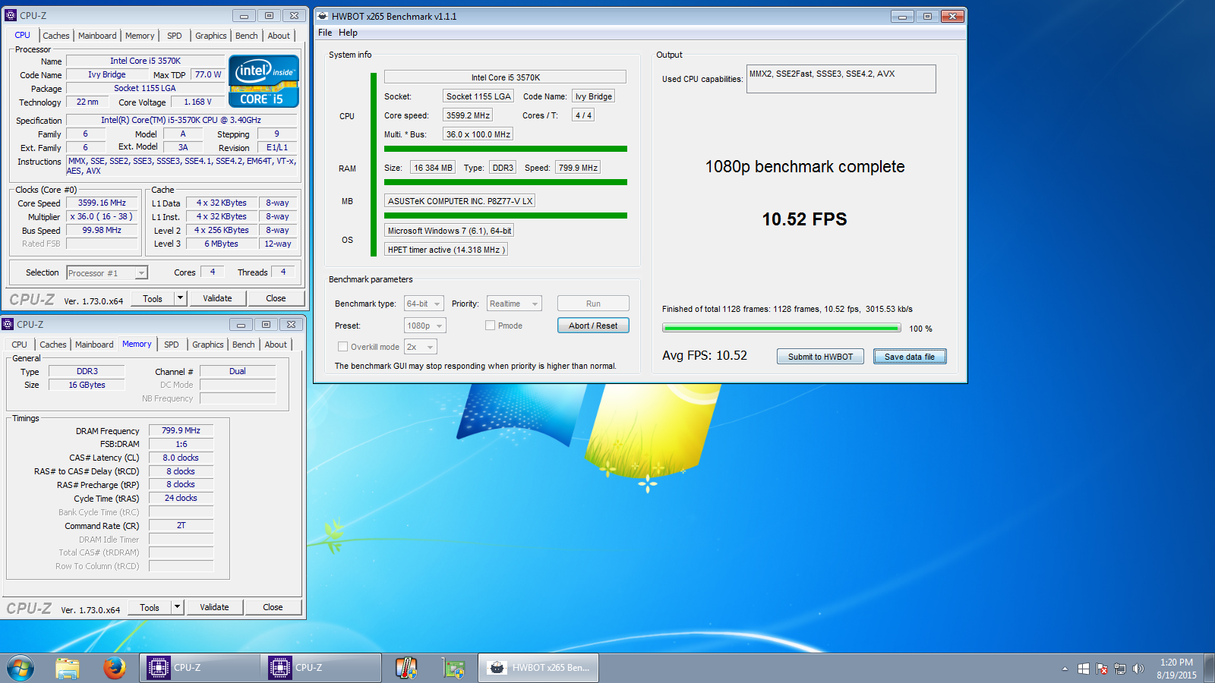The width and height of the screenshot is (1215, 683).
Task: Enable the Pmode checkbox
Action: tap(491, 326)
